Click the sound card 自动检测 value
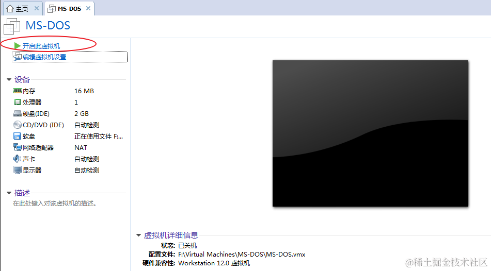 [x=87, y=159]
